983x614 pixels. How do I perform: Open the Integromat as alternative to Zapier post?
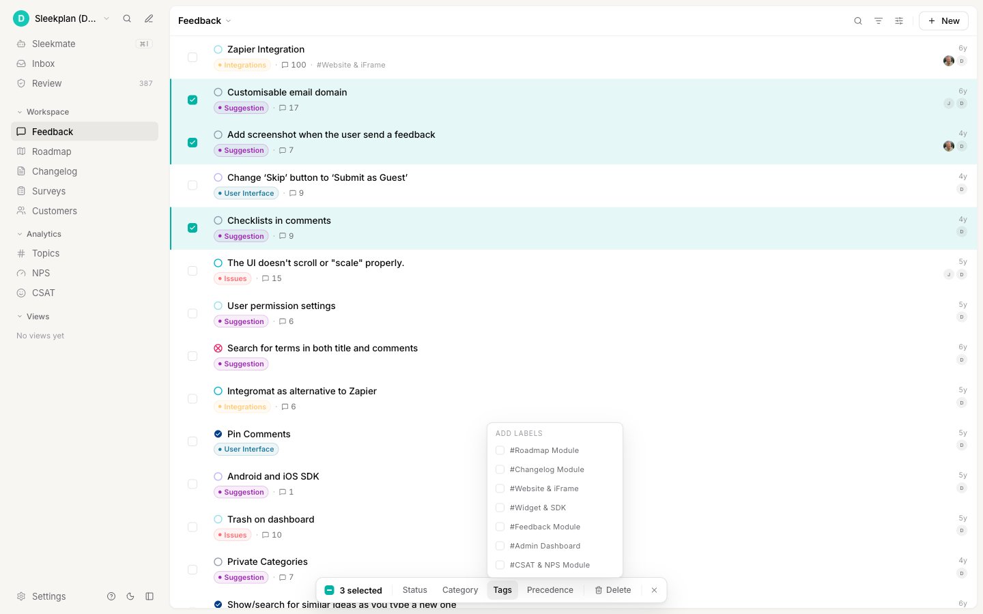pyautogui.click(x=302, y=391)
